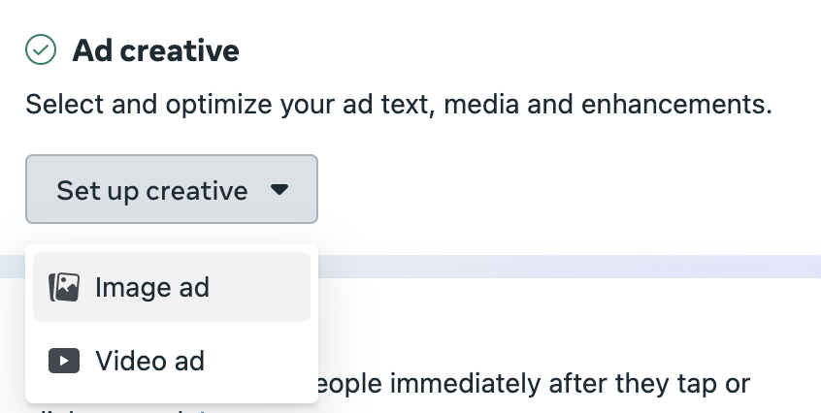Click the Select and optimize description text
The width and height of the screenshot is (821, 413).
click(x=399, y=104)
